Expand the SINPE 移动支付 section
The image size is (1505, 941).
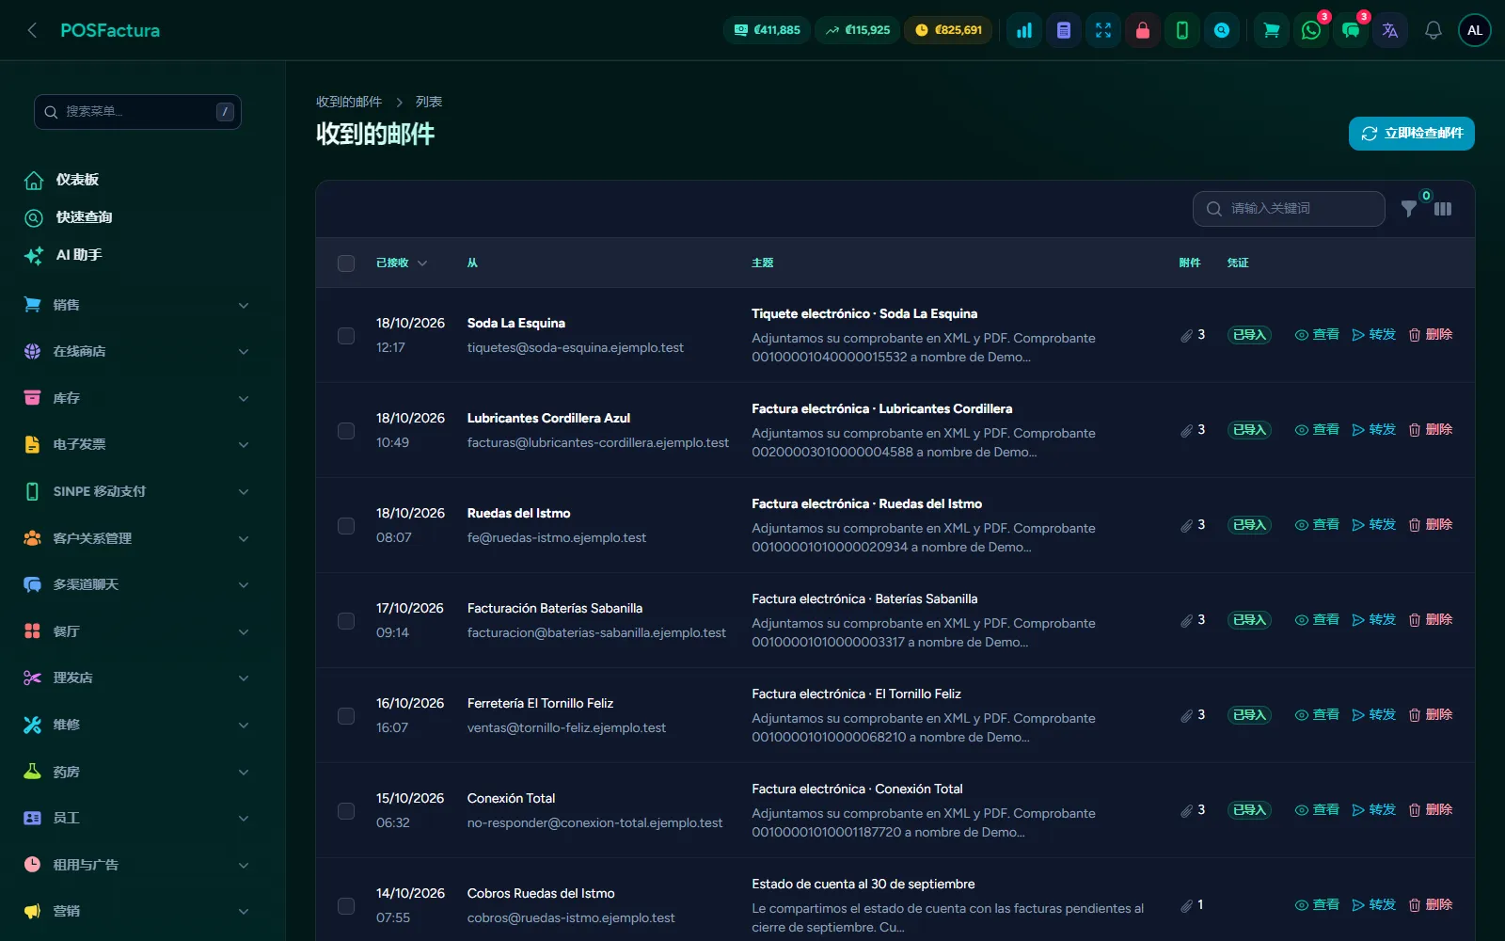pos(136,491)
